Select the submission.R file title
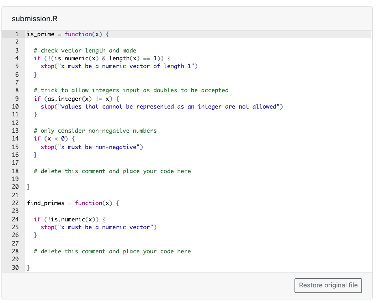This screenshot has height=303, width=377. coord(34,19)
